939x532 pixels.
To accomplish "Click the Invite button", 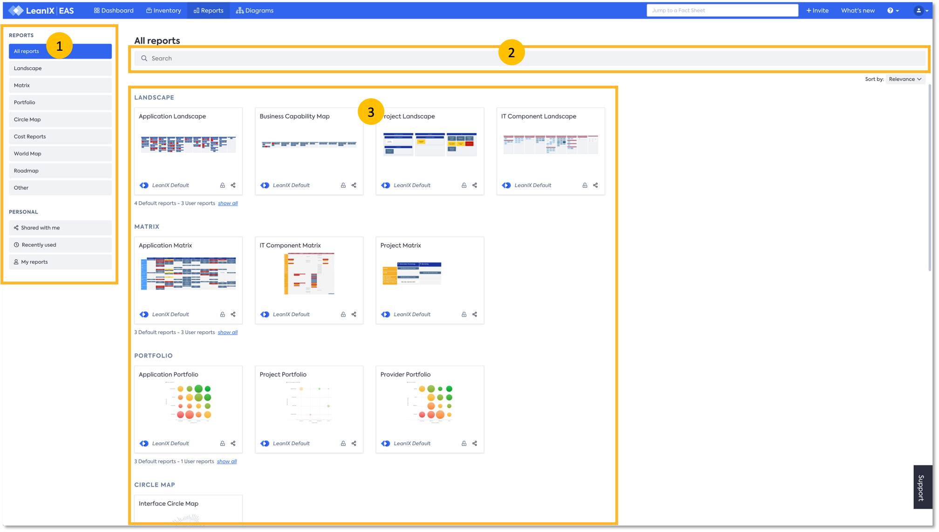I will [x=817, y=10].
